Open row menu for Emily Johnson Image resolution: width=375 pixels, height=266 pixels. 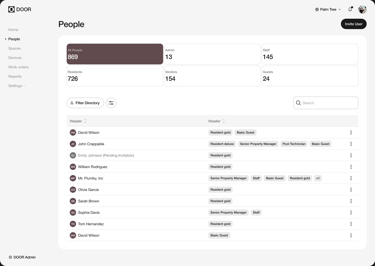351,155
